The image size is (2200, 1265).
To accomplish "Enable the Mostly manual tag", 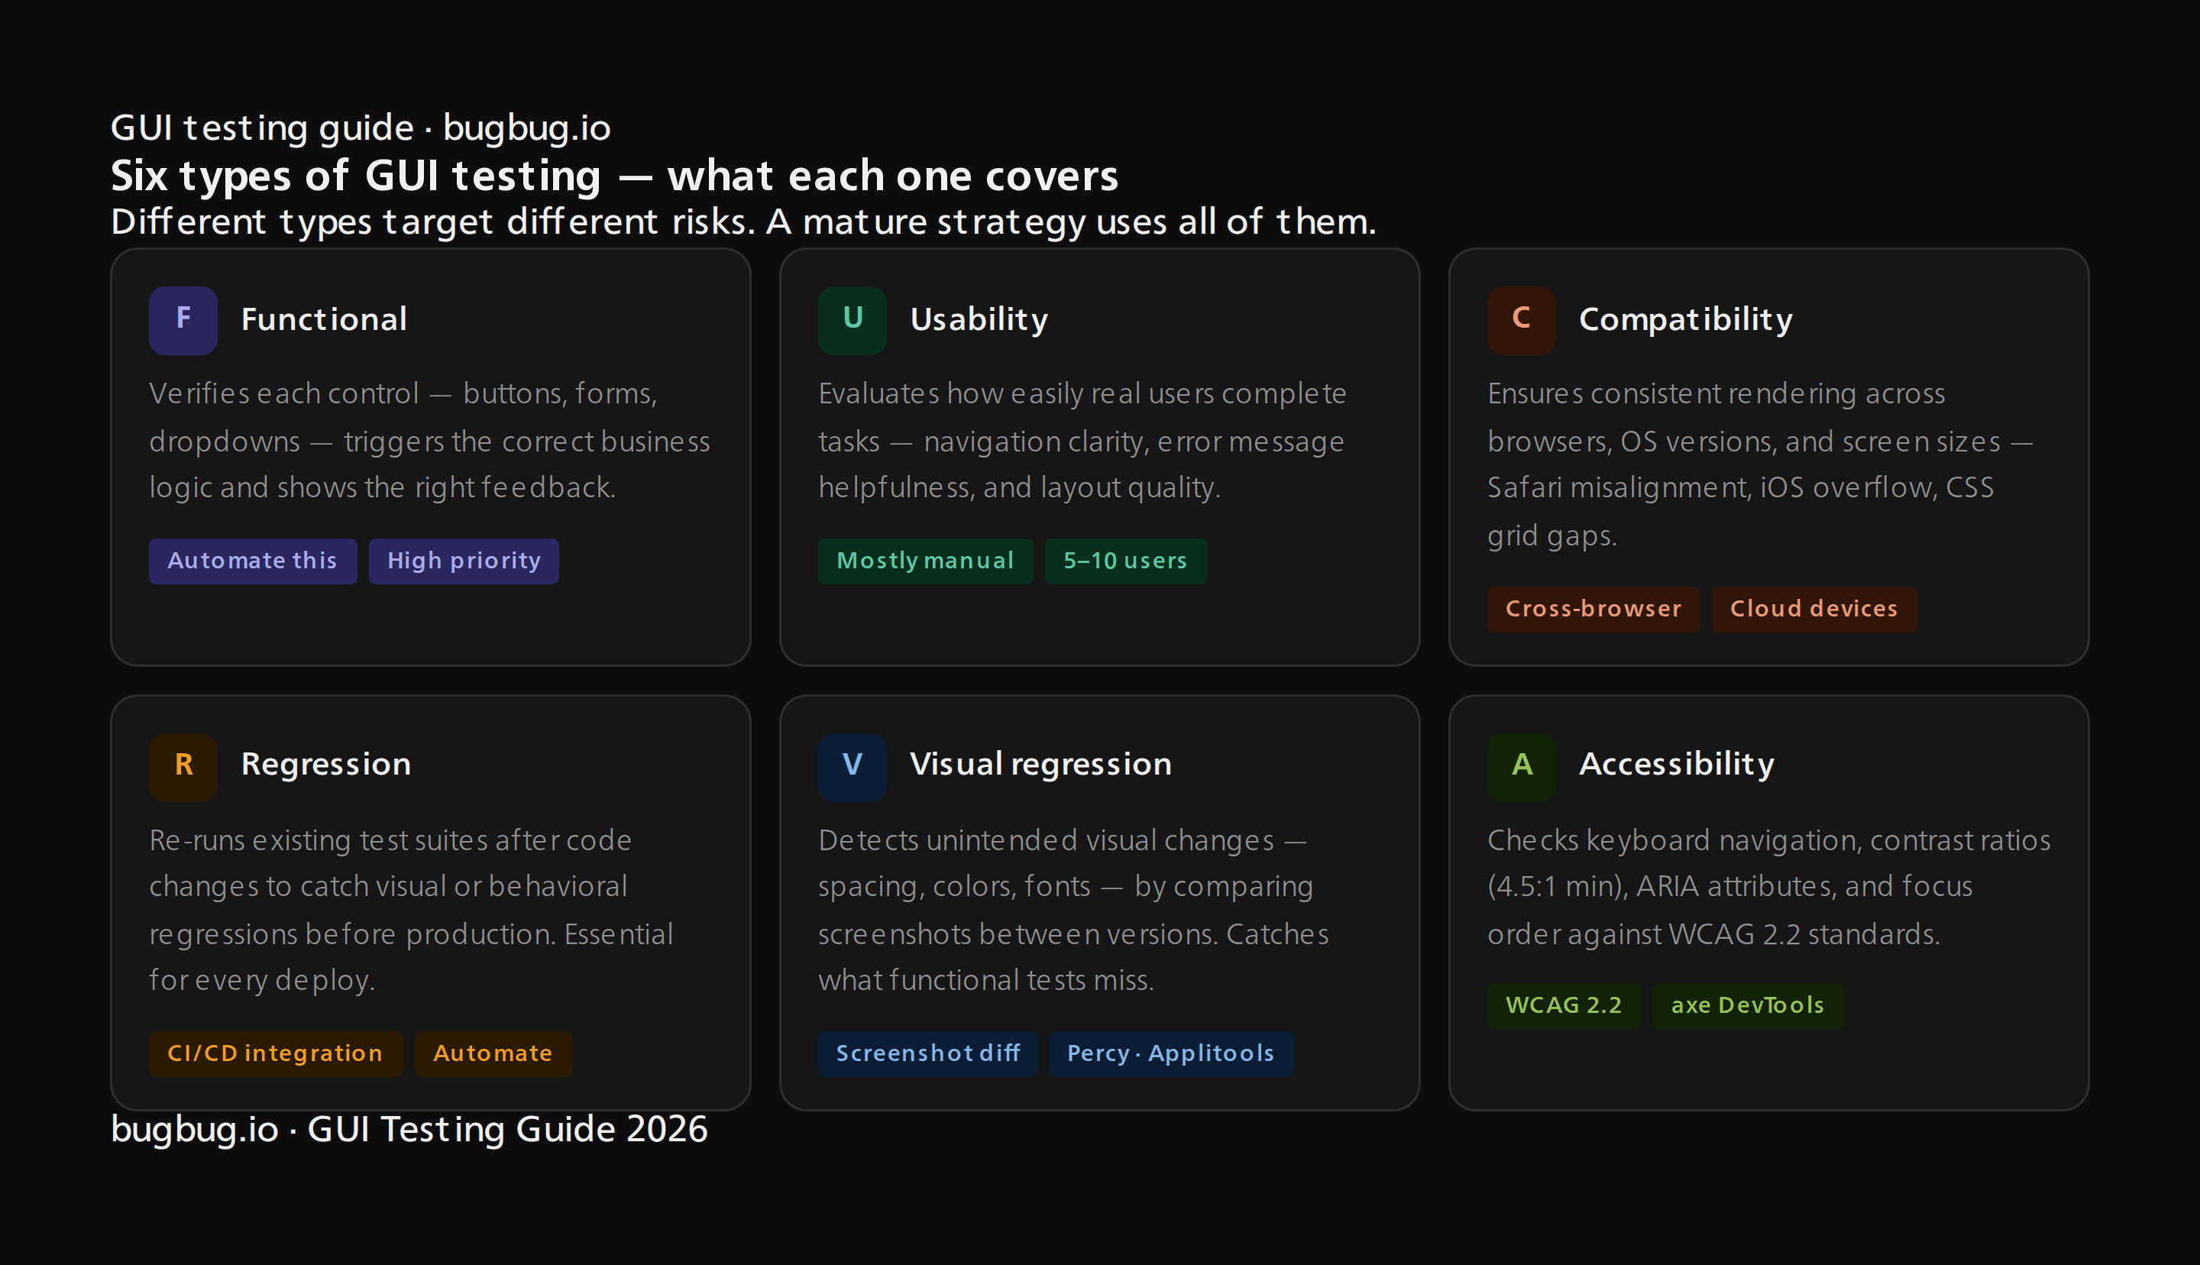I will tap(925, 561).
